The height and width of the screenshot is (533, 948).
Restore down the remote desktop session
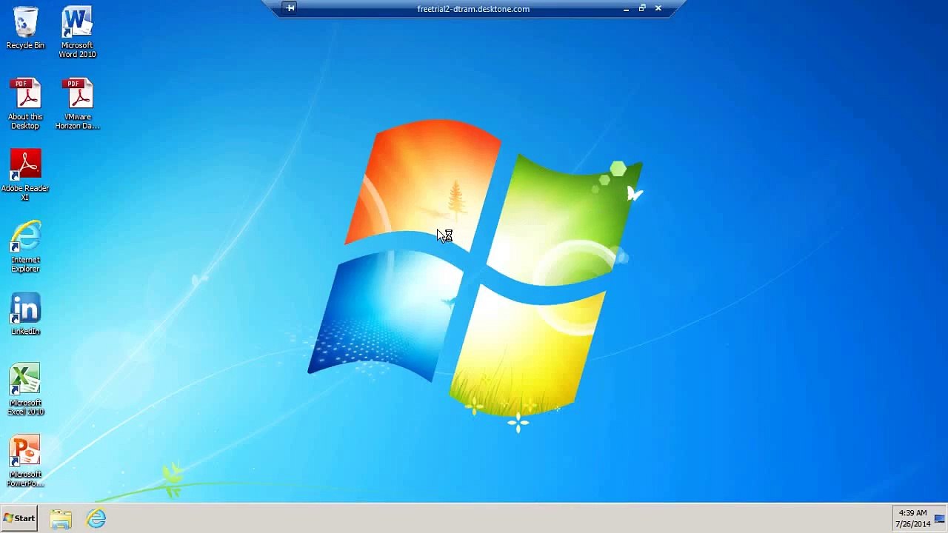(x=642, y=8)
